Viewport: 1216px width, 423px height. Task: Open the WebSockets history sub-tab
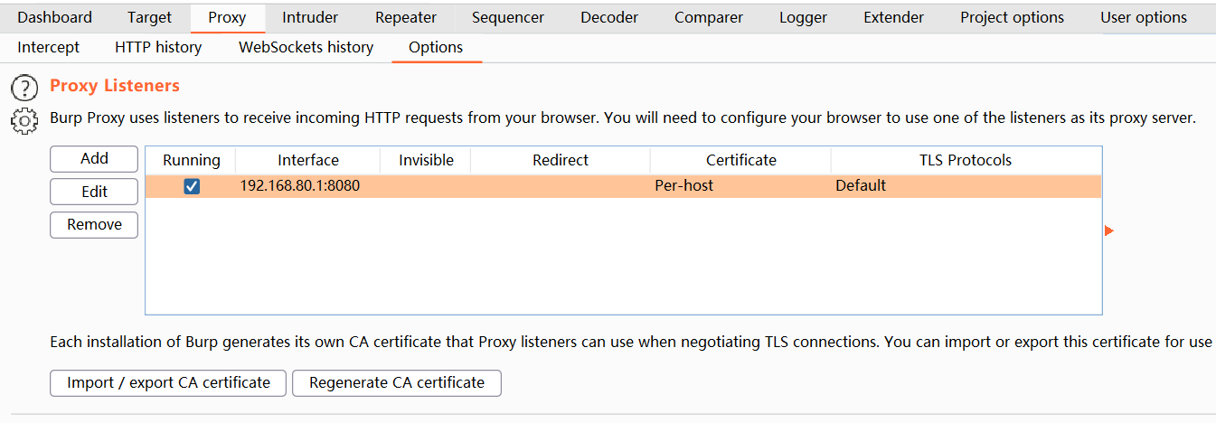(x=306, y=47)
